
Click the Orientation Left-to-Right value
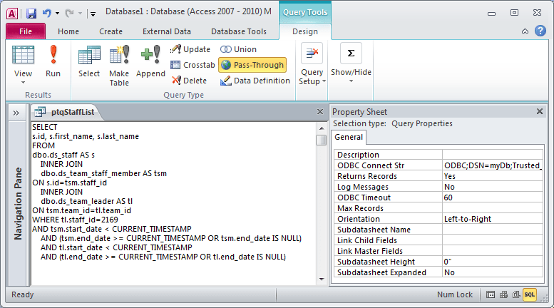click(x=493, y=219)
